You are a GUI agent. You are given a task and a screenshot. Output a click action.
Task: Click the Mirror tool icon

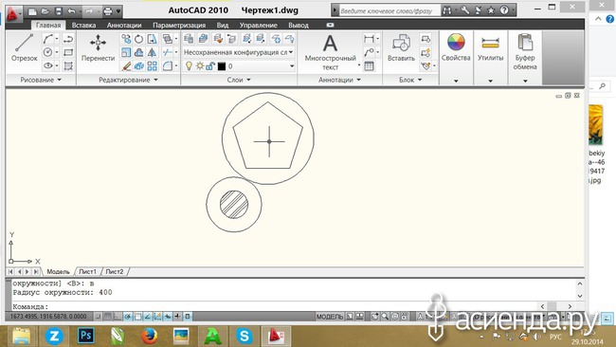point(152,52)
